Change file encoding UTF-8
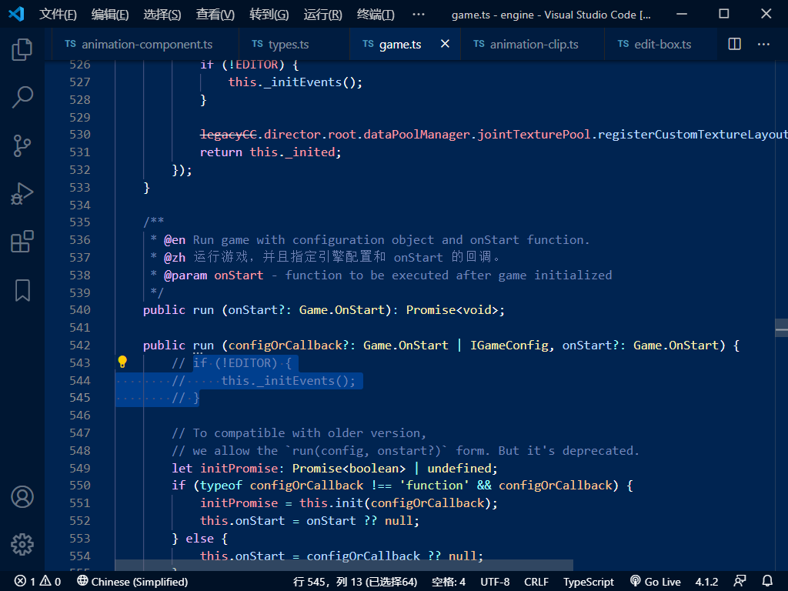Image resolution: width=788 pixels, height=591 pixels. coord(495,582)
